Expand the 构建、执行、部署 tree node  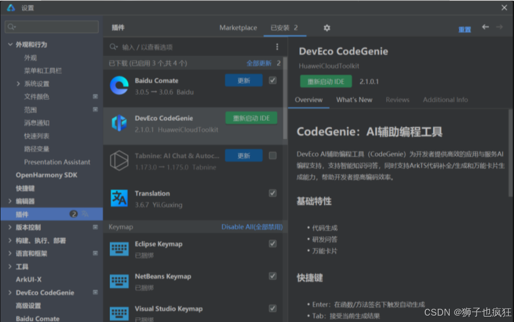click(10, 240)
